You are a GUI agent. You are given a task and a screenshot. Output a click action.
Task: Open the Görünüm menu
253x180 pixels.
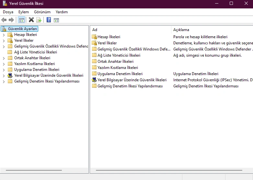(x=42, y=12)
